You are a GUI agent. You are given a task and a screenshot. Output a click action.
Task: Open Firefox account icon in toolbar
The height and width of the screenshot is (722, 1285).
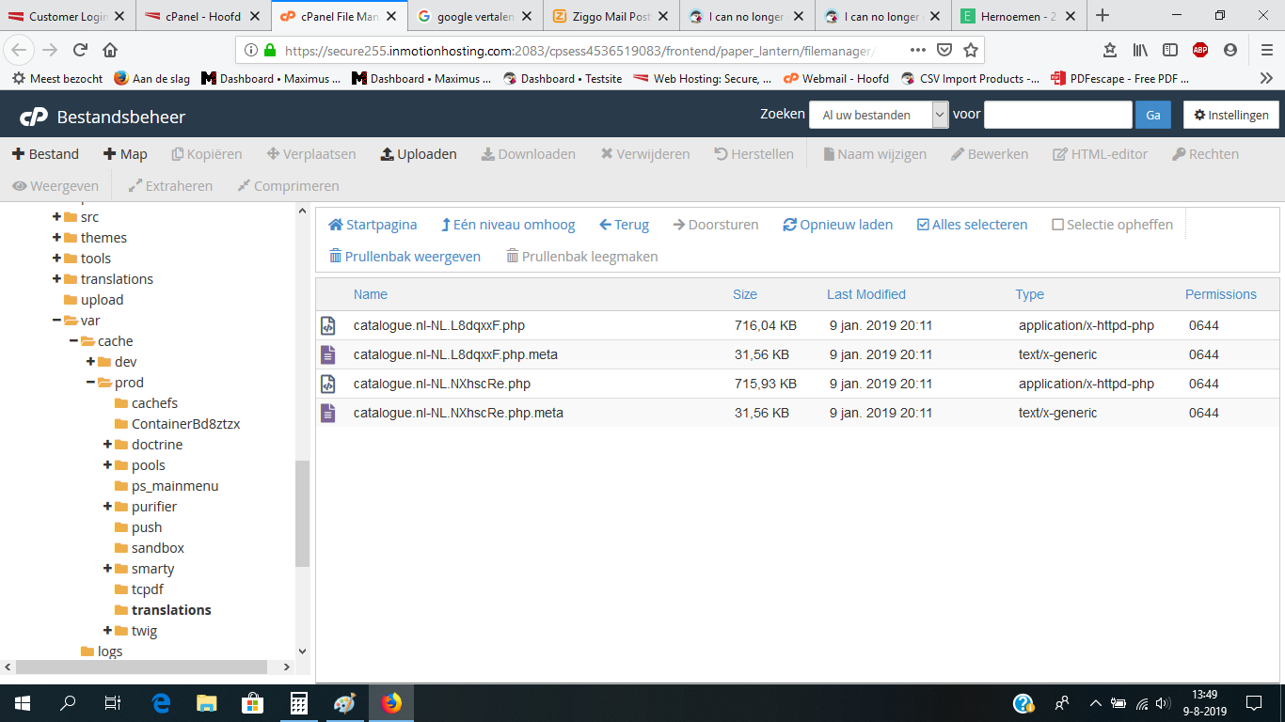click(x=1230, y=50)
